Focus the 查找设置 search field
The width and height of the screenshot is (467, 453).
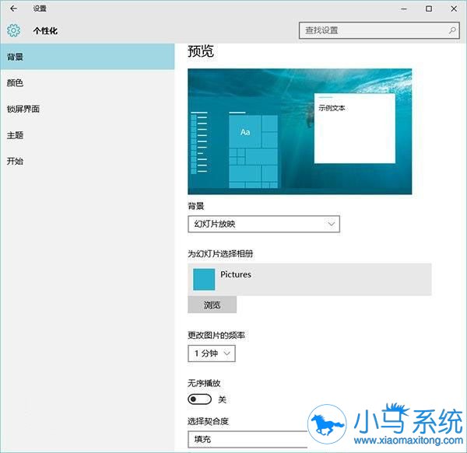[379, 30]
